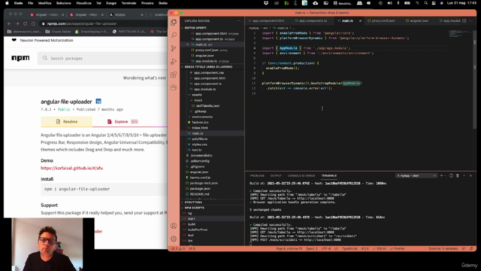
Task: Switch to the proxy.conf.json editor tab
Action: [x=383, y=21]
